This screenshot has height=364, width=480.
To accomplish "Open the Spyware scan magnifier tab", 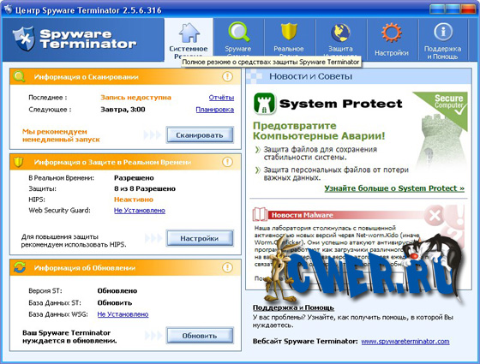I will (x=238, y=39).
